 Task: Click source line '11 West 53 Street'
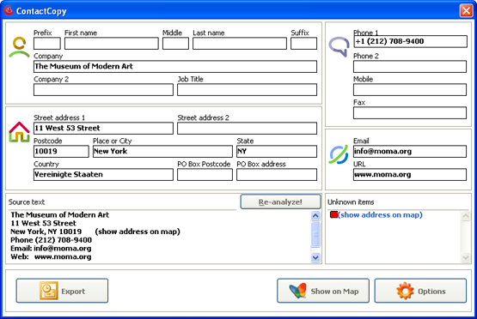[x=44, y=224]
